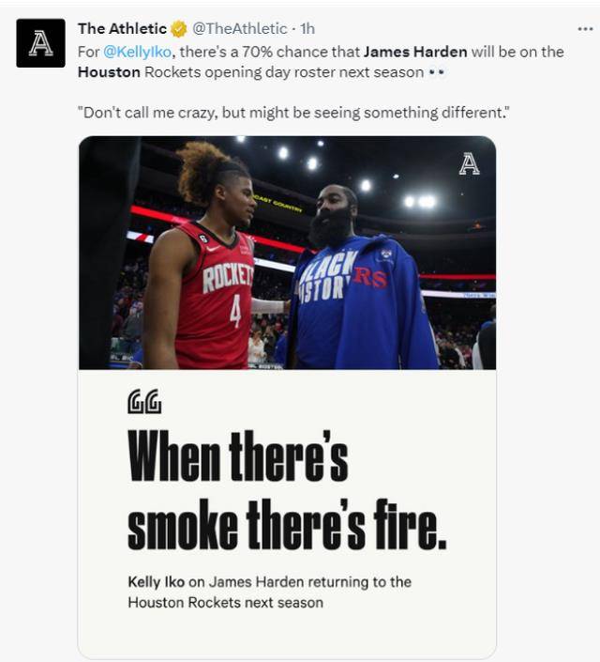The width and height of the screenshot is (600, 662).
Task: Click the eyes emoji in the tweet text
Action: tap(436, 72)
